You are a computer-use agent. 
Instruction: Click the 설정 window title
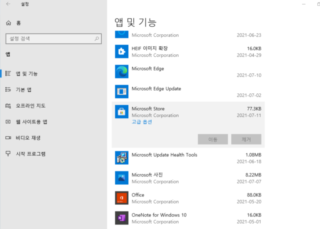25,4
